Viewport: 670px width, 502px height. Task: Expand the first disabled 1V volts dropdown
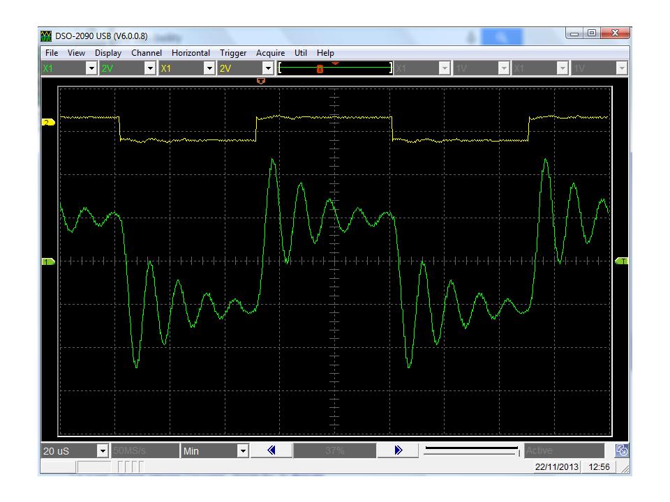(504, 68)
